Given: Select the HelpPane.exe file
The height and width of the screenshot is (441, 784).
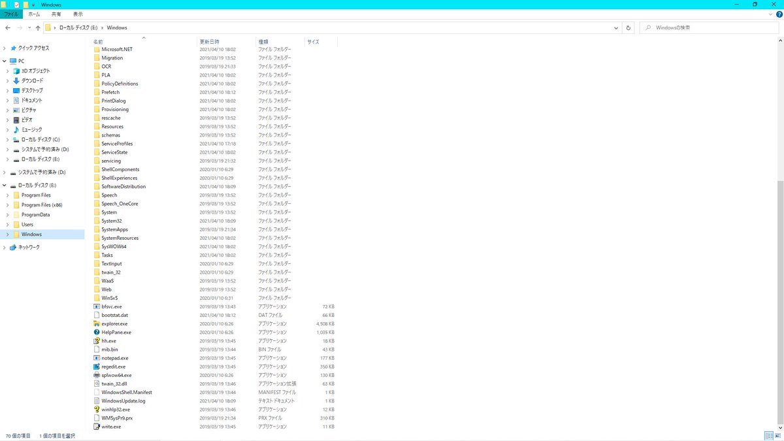Looking at the screenshot, I should point(116,332).
